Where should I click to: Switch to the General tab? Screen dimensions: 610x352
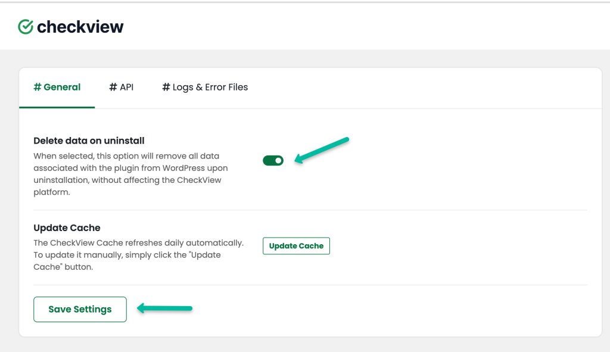pos(57,87)
